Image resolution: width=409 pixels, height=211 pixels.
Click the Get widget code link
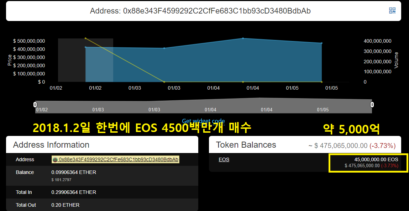(x=203, y=121)
